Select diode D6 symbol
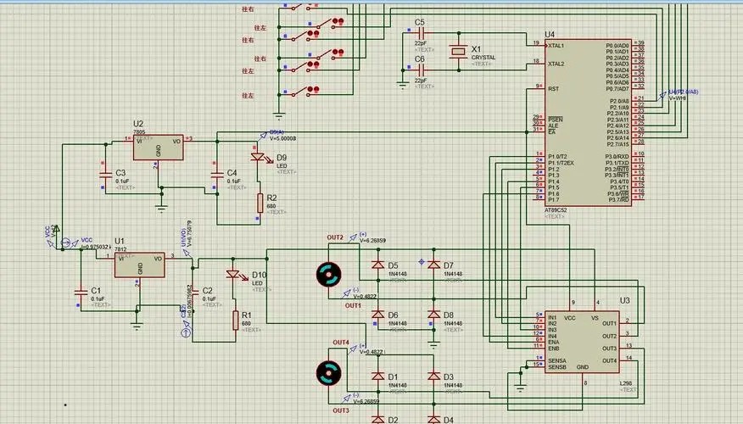This screenshot has width=743, height=424. (x=377, y=314)
